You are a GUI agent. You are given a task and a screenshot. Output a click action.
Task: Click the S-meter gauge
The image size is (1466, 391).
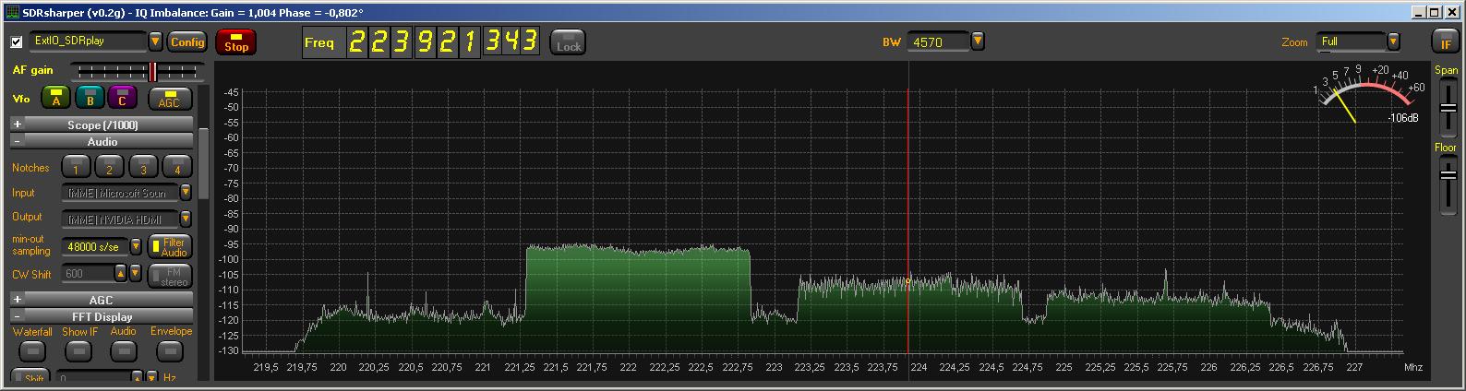[1369, 95]
